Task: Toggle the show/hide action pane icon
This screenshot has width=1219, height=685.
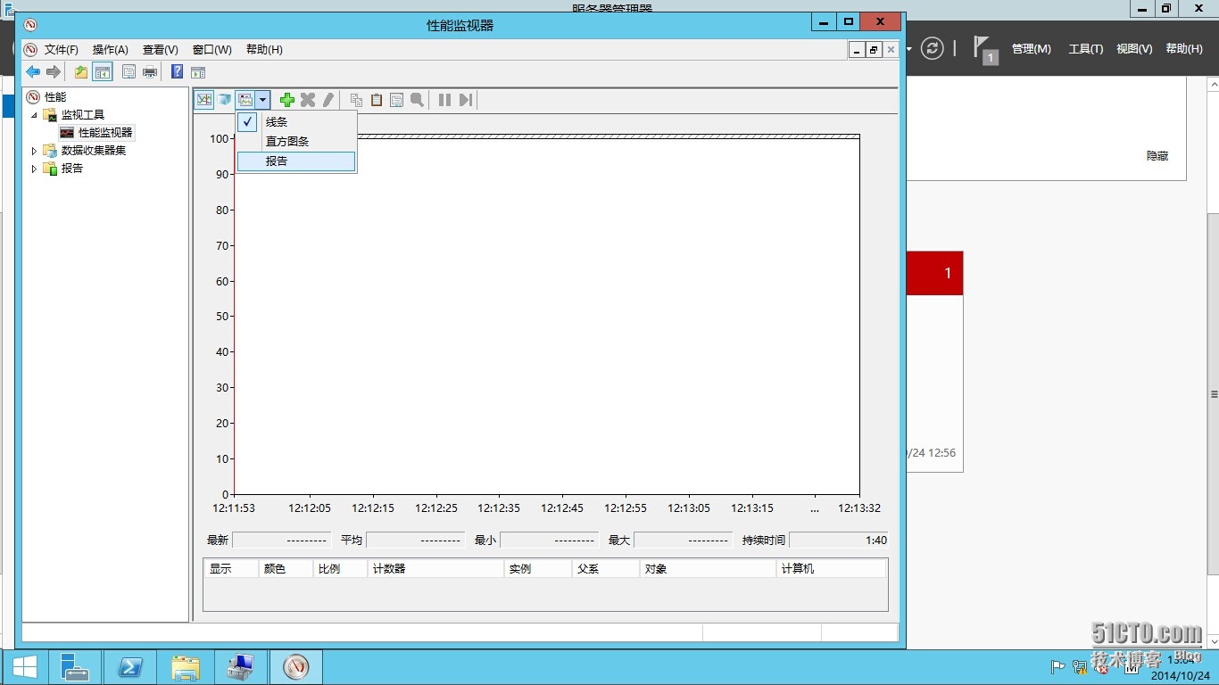Action: [x=198, y=72]
